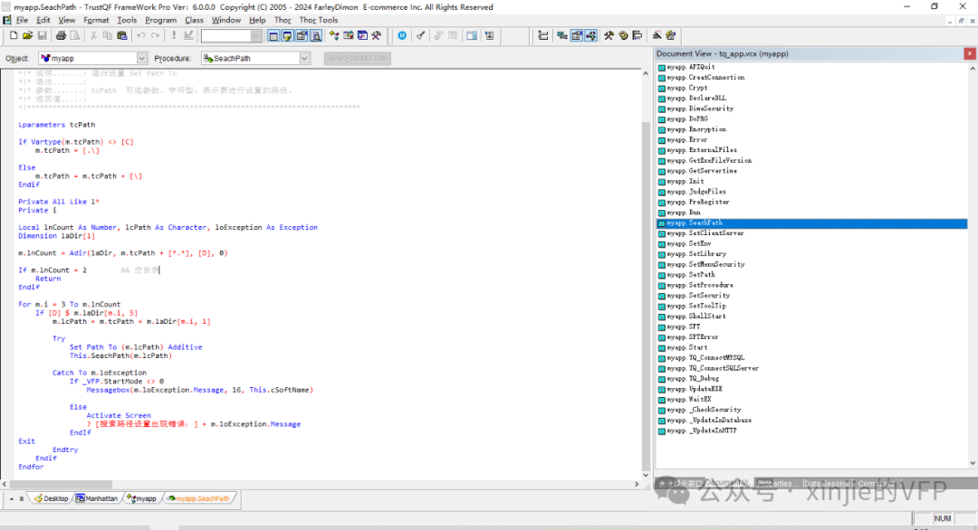This screenshot has height=530, width=978.
Task: Switch to the myapp window tab
Action: coord(141,498)
